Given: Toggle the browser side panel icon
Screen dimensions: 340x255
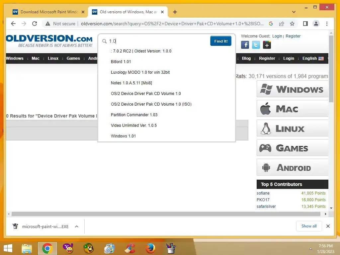Looking at the screenshot, I should (305, 24).
